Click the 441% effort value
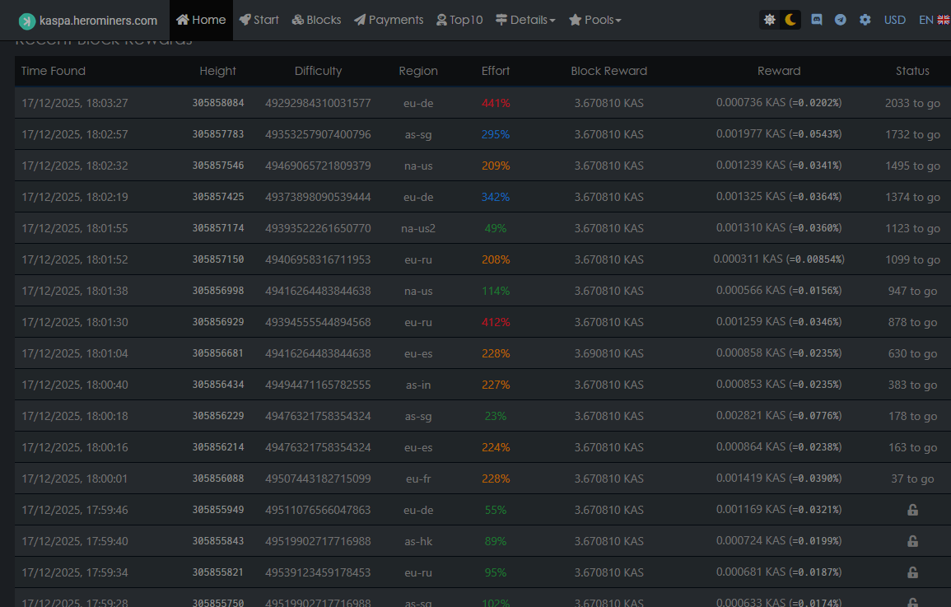The image size is (951, 607). coord(496,103)
